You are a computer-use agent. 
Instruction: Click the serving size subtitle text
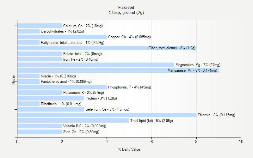click(126, 13)
